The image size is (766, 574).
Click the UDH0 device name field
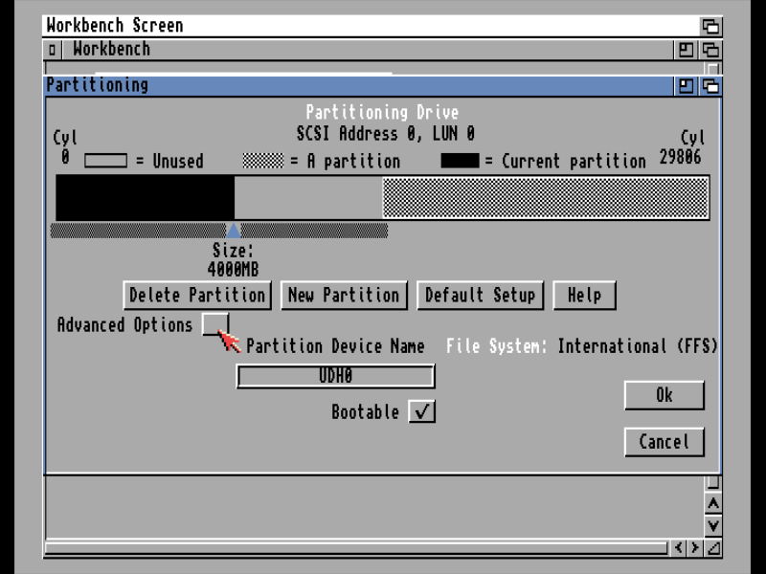pyautogui.click(x=335, y=376)
